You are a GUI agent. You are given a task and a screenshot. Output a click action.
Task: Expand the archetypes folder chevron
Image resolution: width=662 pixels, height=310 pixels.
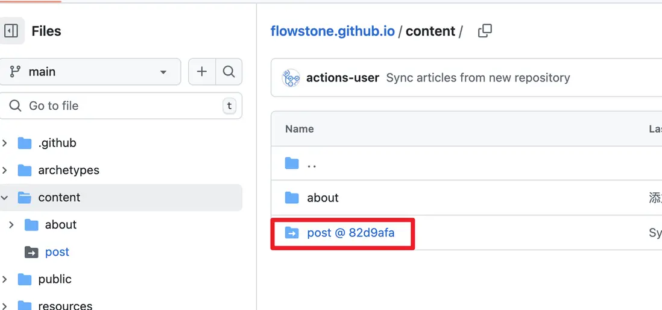5,170
